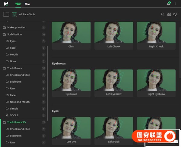
Task: Click the search magnifier icon
Action: click(163, 14)
